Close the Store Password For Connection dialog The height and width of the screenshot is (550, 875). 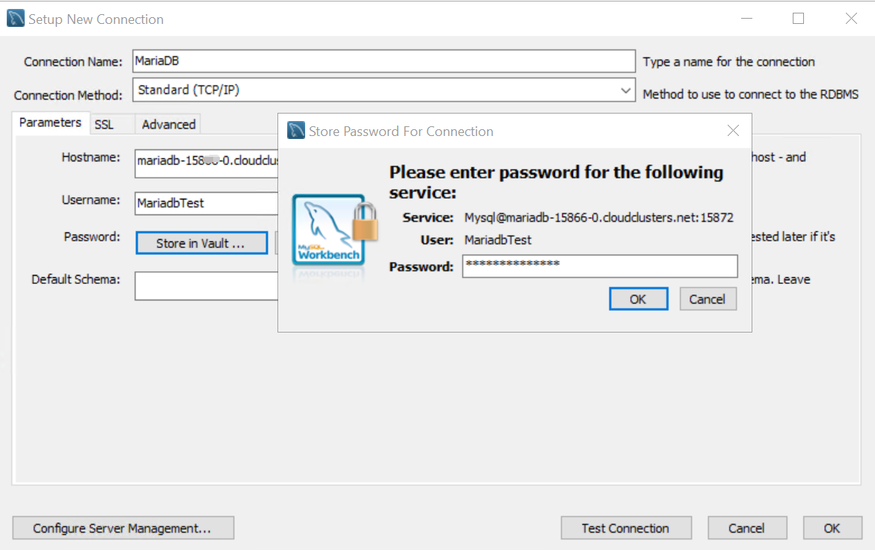[x=733, y=131]
